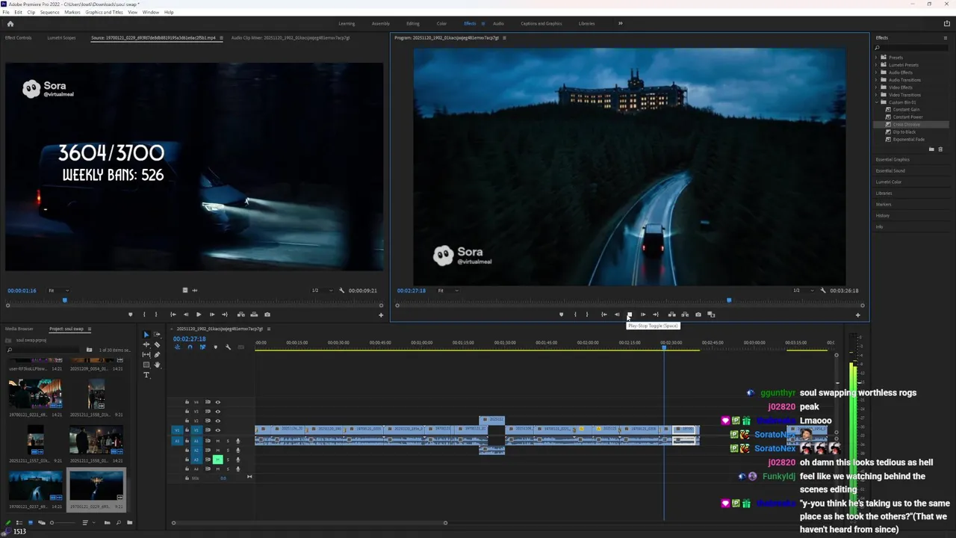This screenshot has width=956, height=538.
Task: Pick the Razor tool
Action: pos(157,344)
